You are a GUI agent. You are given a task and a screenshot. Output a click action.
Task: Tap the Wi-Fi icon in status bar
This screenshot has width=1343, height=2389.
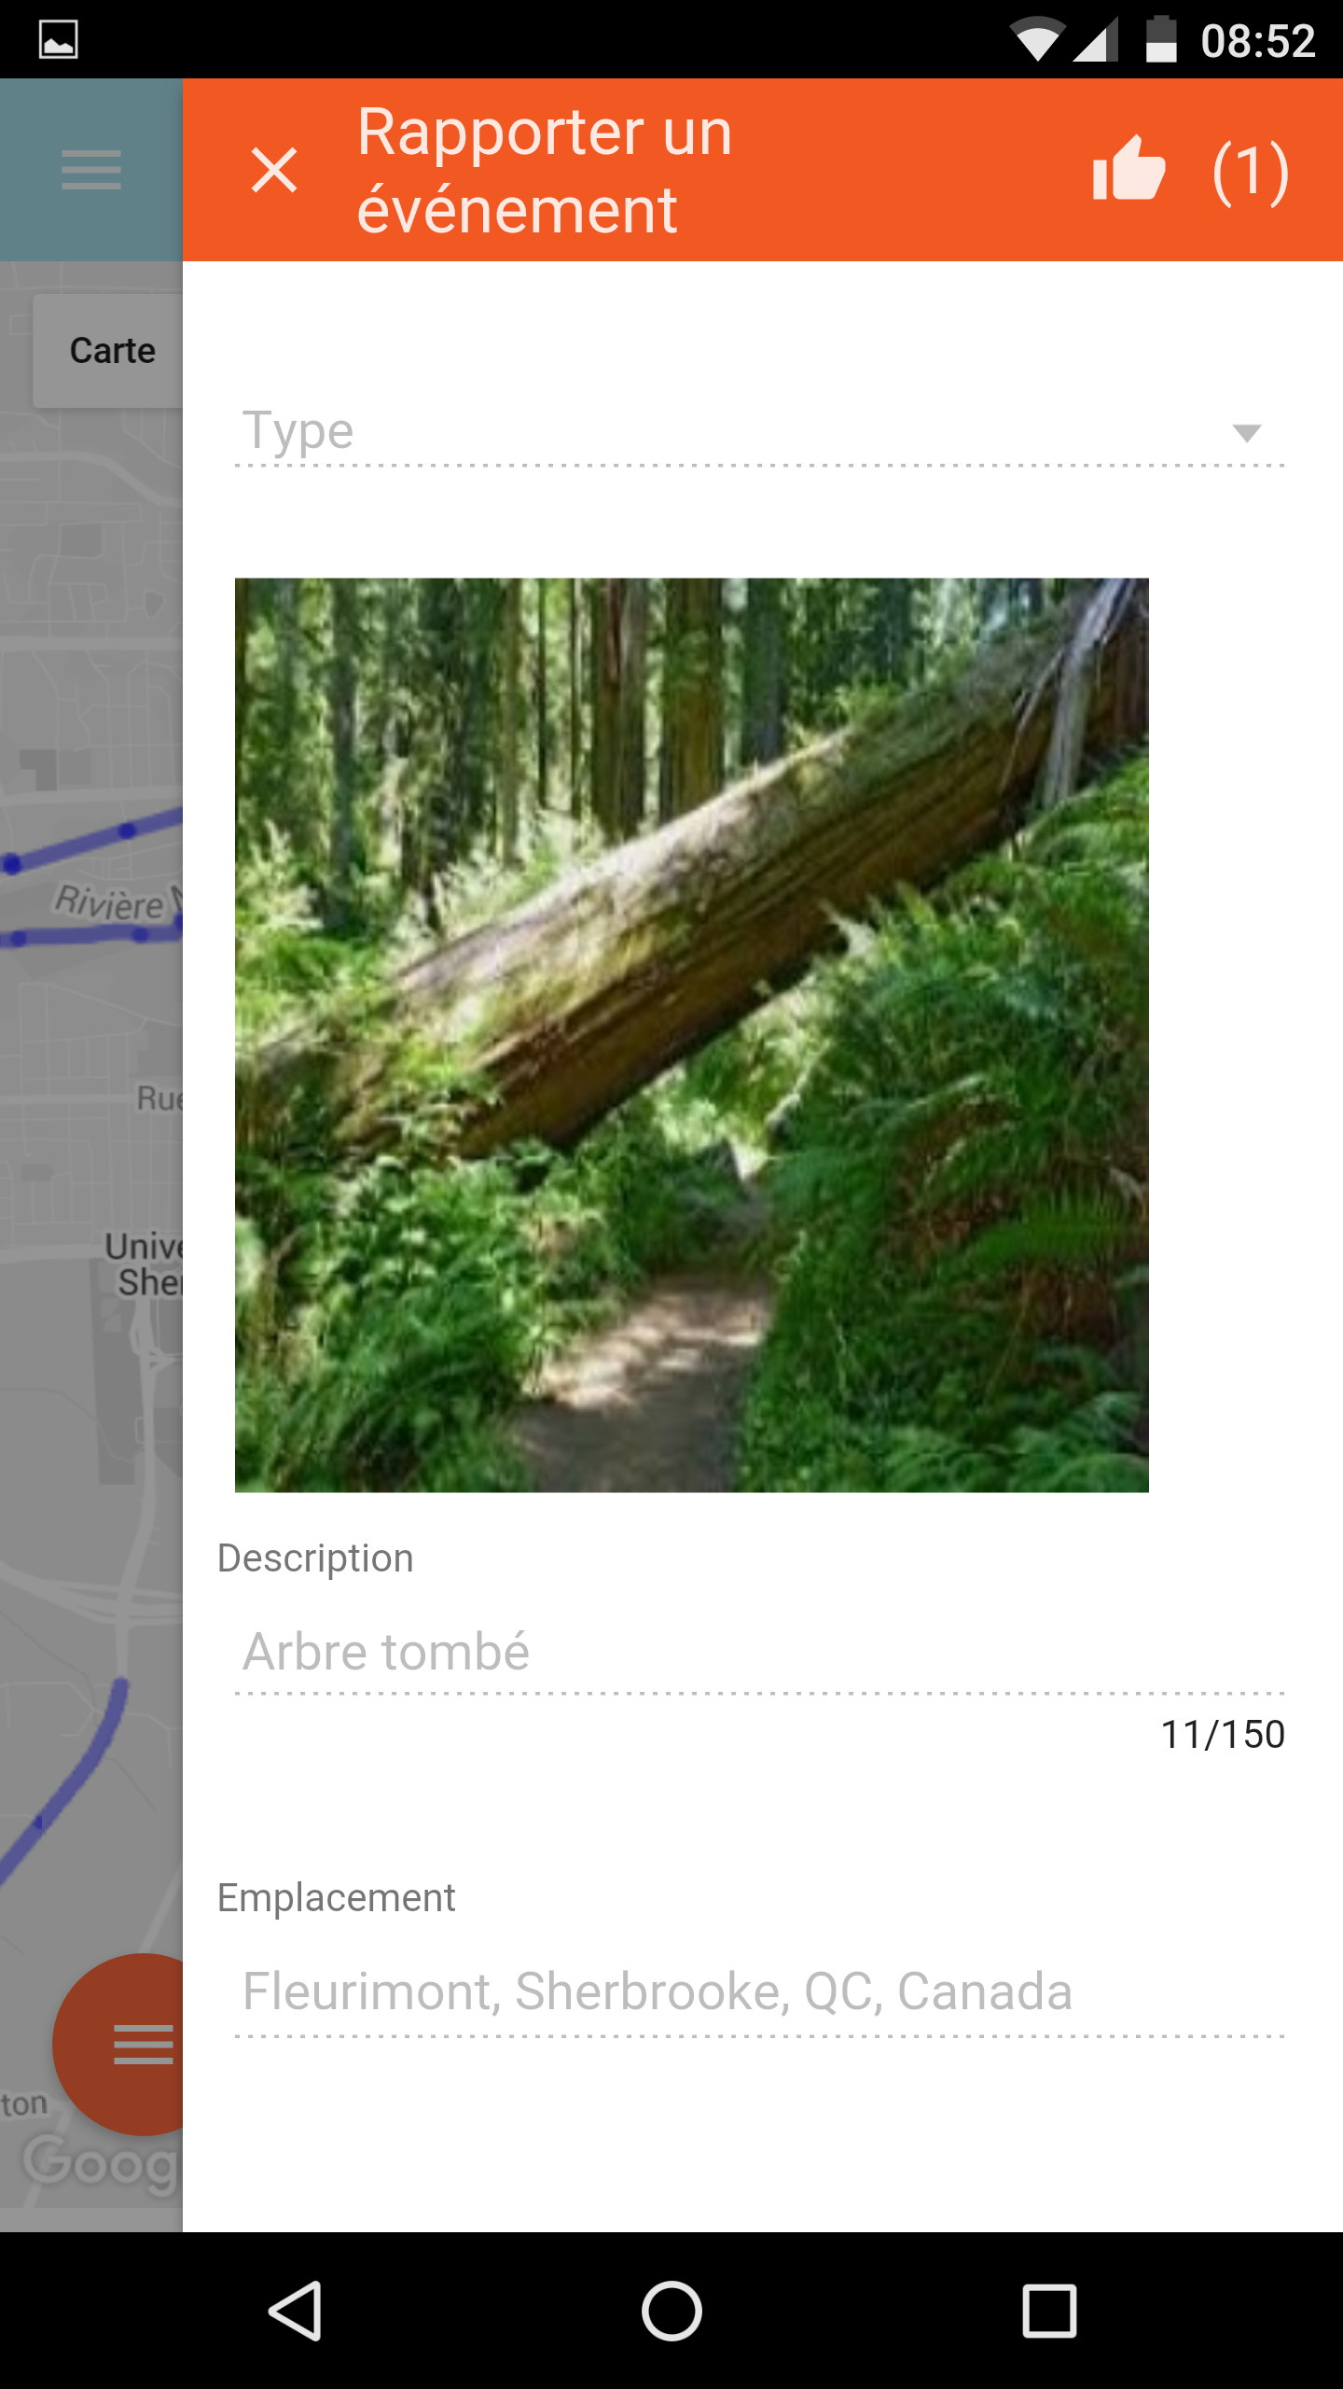coord(1037,41)
